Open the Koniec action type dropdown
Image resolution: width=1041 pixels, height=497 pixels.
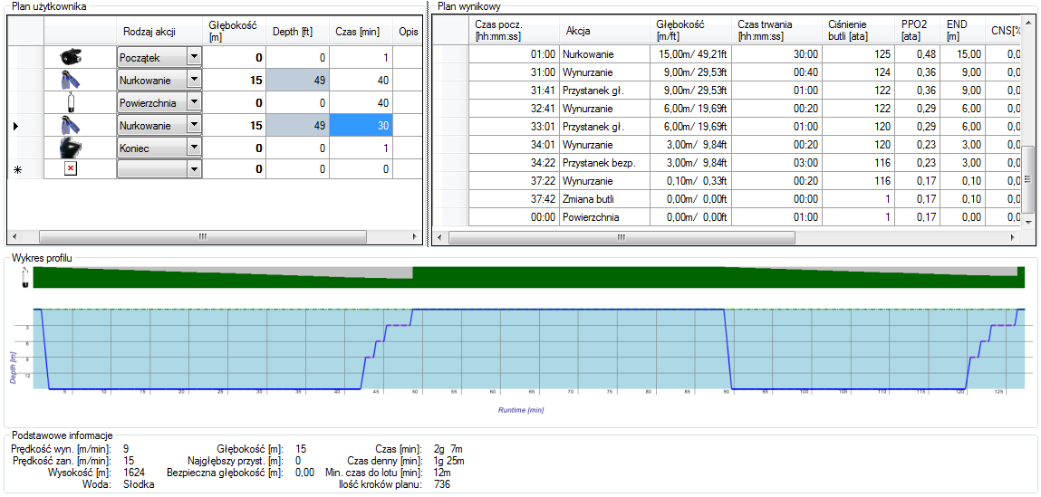pos(194,148)
